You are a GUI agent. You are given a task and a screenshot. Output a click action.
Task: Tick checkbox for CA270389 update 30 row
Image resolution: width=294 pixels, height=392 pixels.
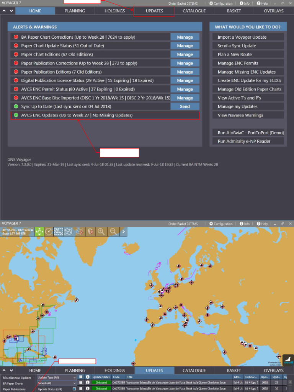point(81,389)
